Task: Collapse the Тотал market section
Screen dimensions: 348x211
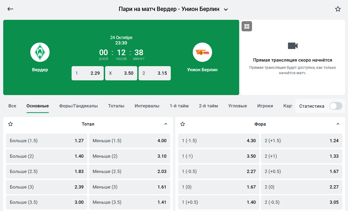Action: (x=166, y=124)
